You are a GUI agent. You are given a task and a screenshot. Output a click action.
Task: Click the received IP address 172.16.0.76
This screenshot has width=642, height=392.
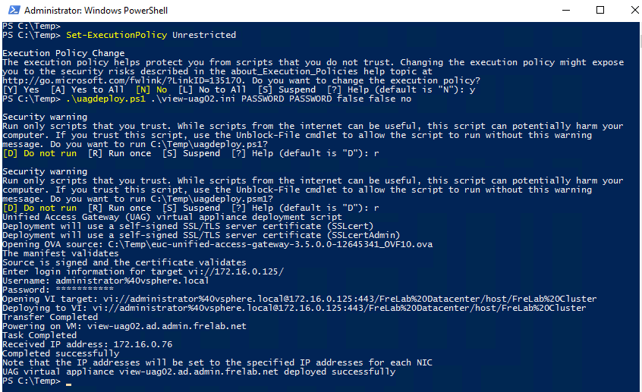145,344
